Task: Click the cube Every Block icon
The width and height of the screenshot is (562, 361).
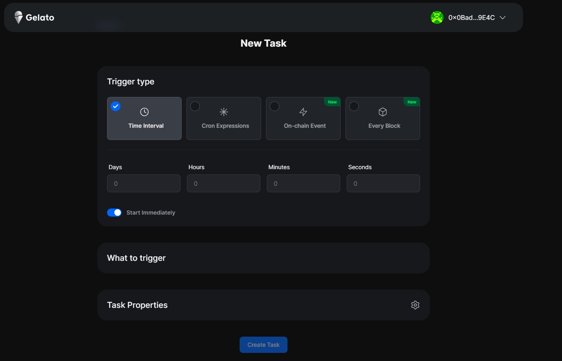Action: [x=383, y=112]
